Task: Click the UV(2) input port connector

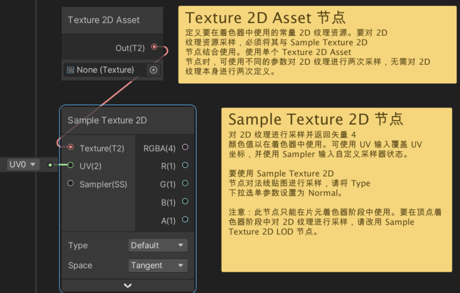Action: pos(70,165)
